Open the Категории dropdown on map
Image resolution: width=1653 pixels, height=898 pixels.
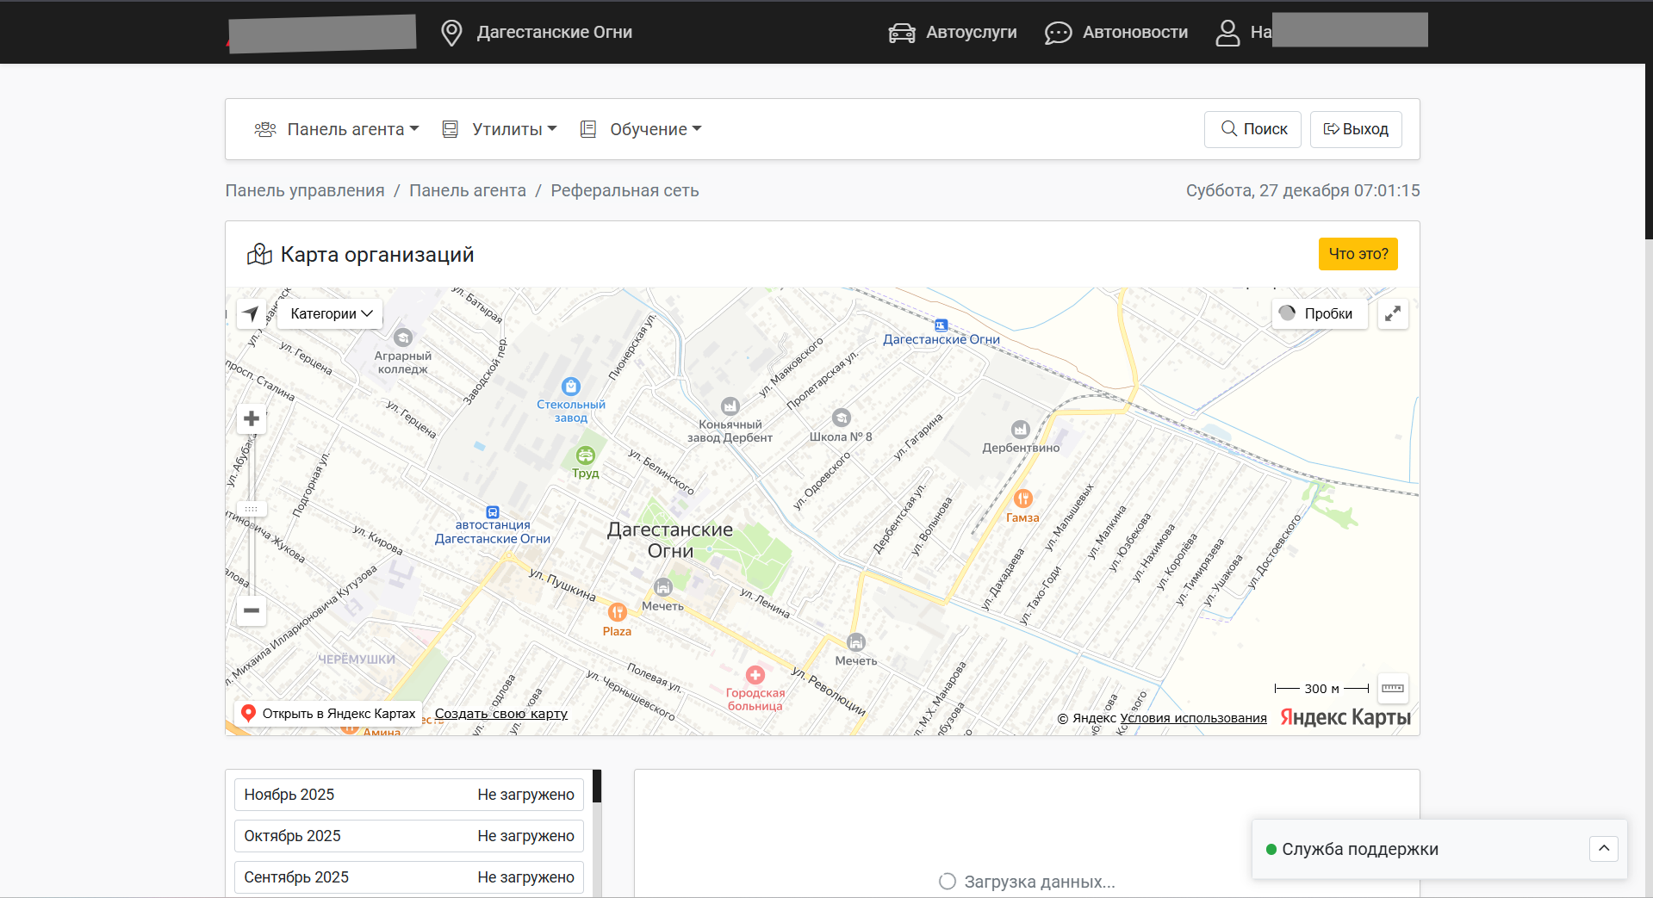331,313
